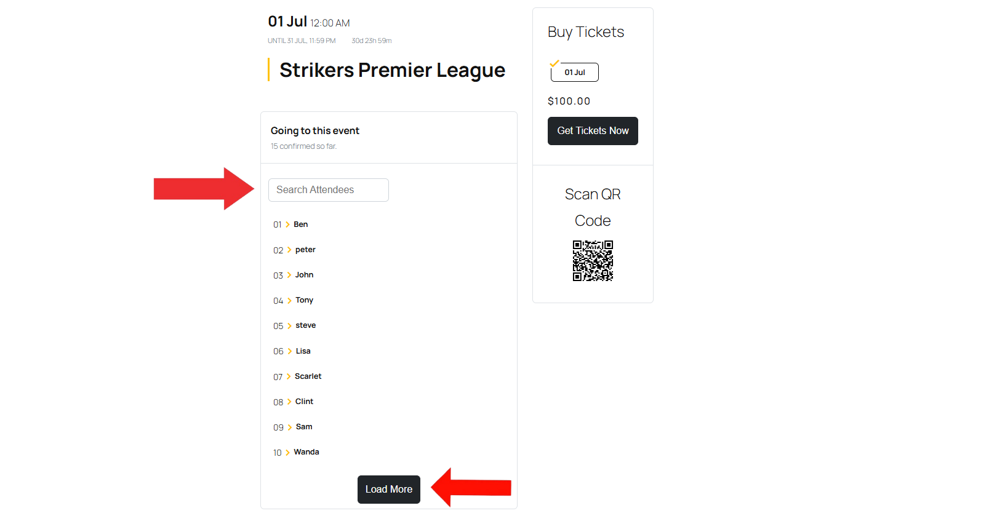Load more attendees
Viewport: 997px width, 516px height.
click(389, 490)
